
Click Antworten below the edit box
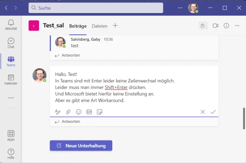[x=67, y=121]
